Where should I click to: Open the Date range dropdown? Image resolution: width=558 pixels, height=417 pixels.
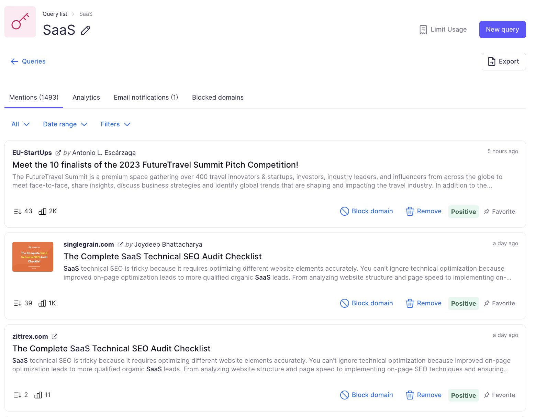pyautogui.click(x=65, y=124)
